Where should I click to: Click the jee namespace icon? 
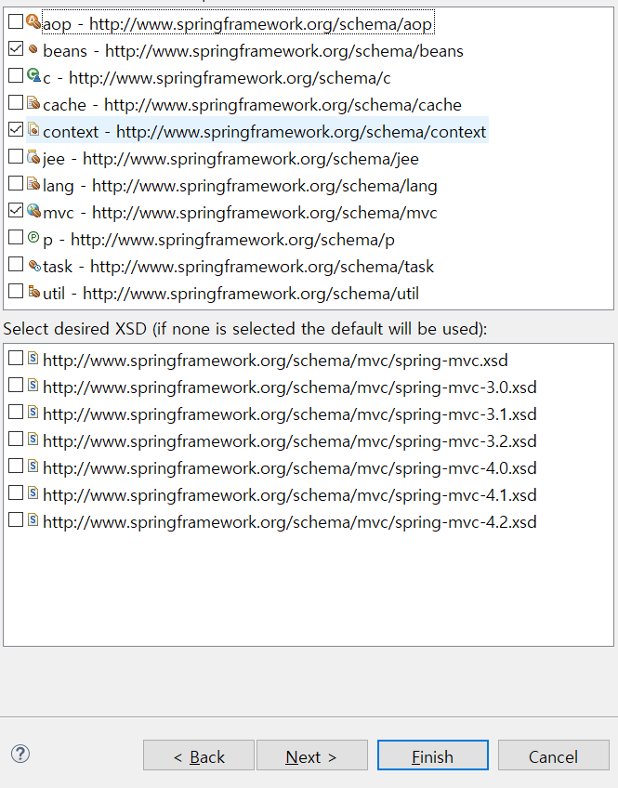pos(33,157)
